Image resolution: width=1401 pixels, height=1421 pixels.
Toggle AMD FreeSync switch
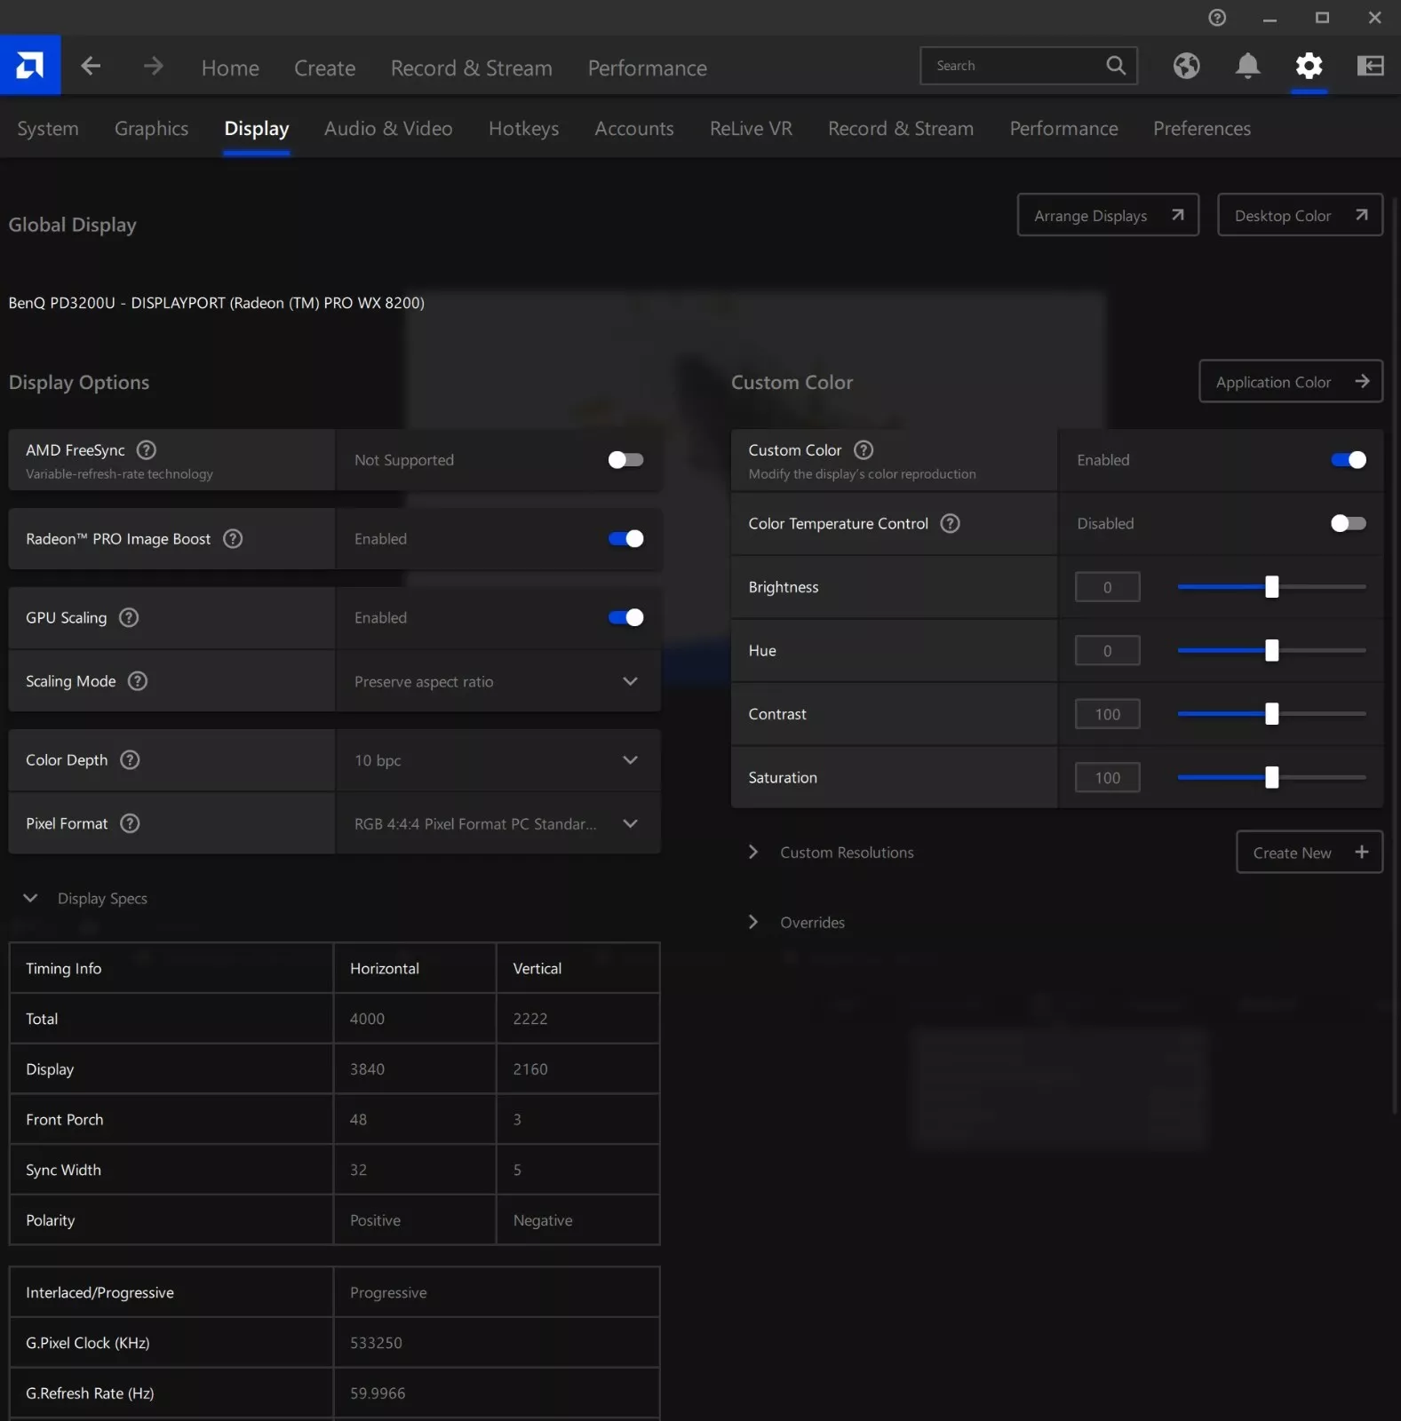(x=625, y=460)
